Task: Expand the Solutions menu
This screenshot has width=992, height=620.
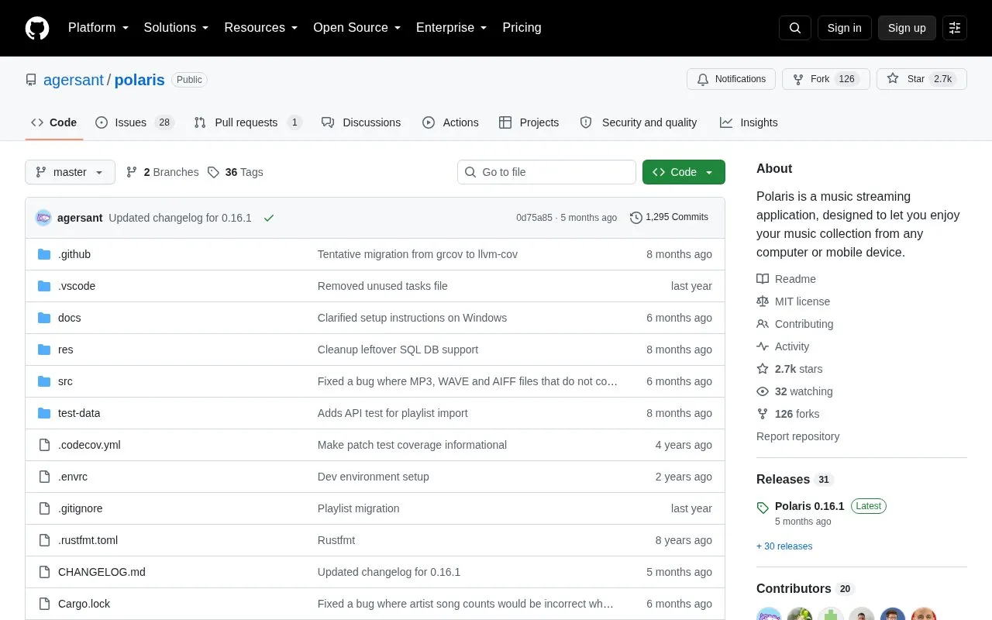Action: 176,28
